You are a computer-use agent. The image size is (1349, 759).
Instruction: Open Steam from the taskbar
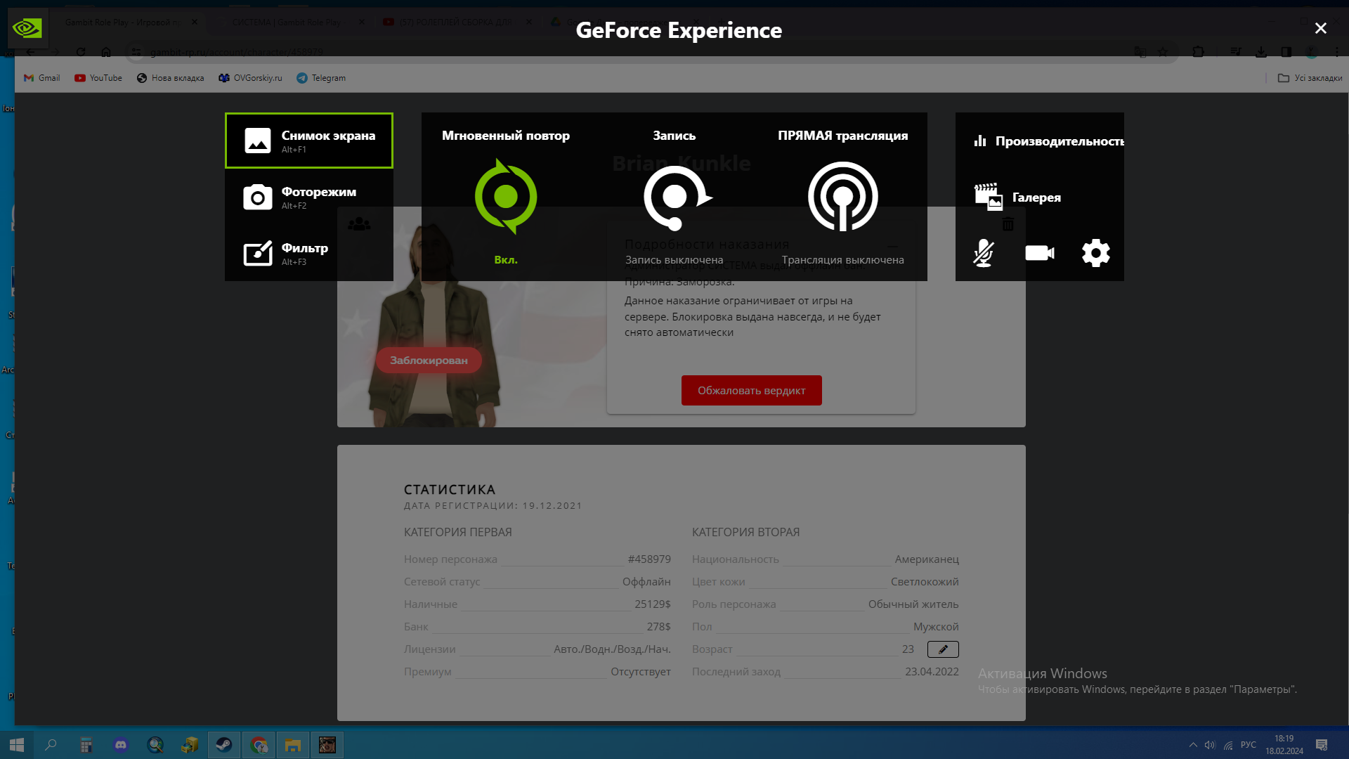pos(224,745)
